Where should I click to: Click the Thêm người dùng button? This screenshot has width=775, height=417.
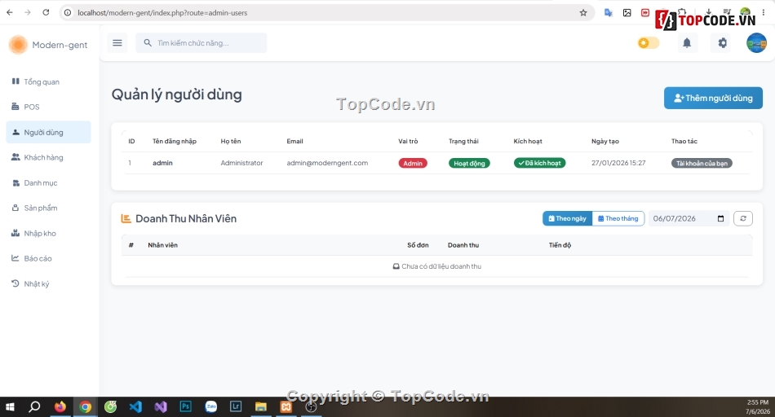tap(713, 99)
